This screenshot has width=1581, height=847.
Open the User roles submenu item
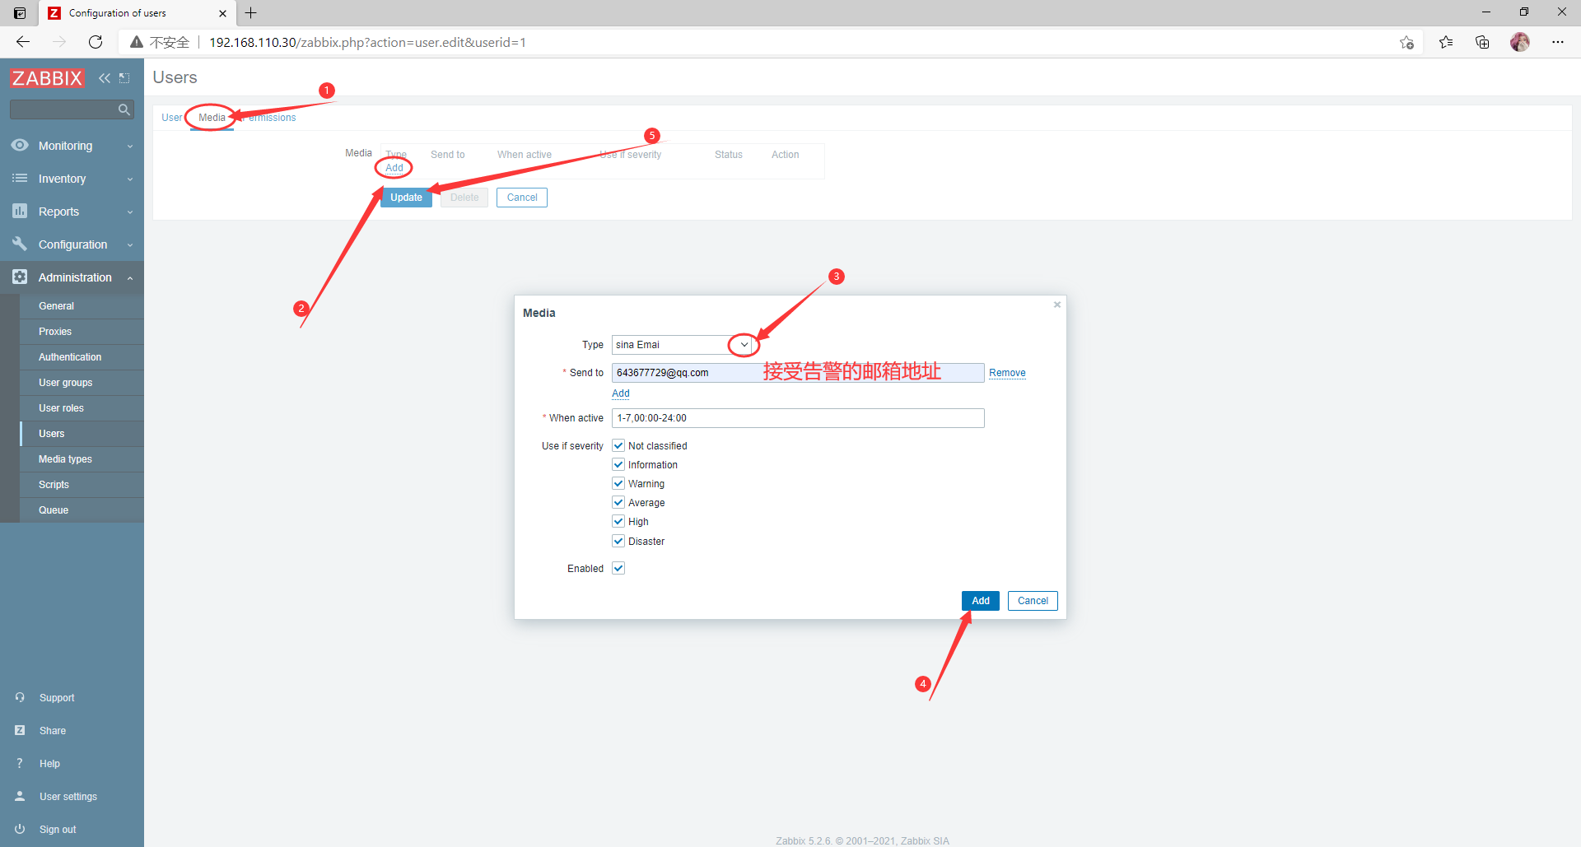(82, 408)
